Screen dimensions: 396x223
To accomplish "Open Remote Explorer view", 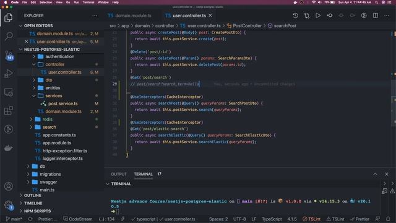I will click(9, 92).
